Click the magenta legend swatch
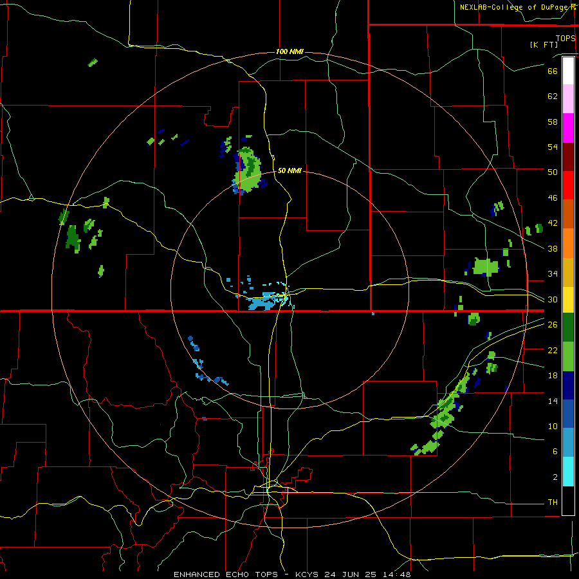Screen dimensions: 579x579 point(568,128)
